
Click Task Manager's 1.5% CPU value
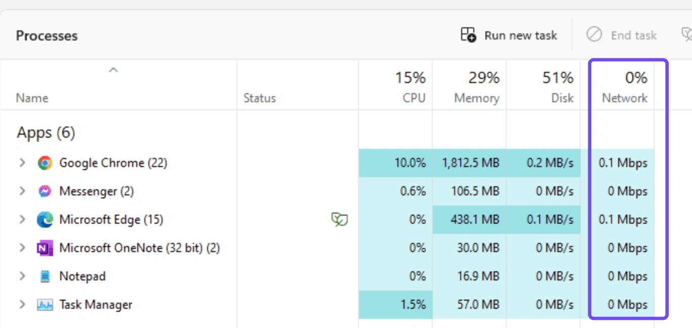(x=413, y=305)
